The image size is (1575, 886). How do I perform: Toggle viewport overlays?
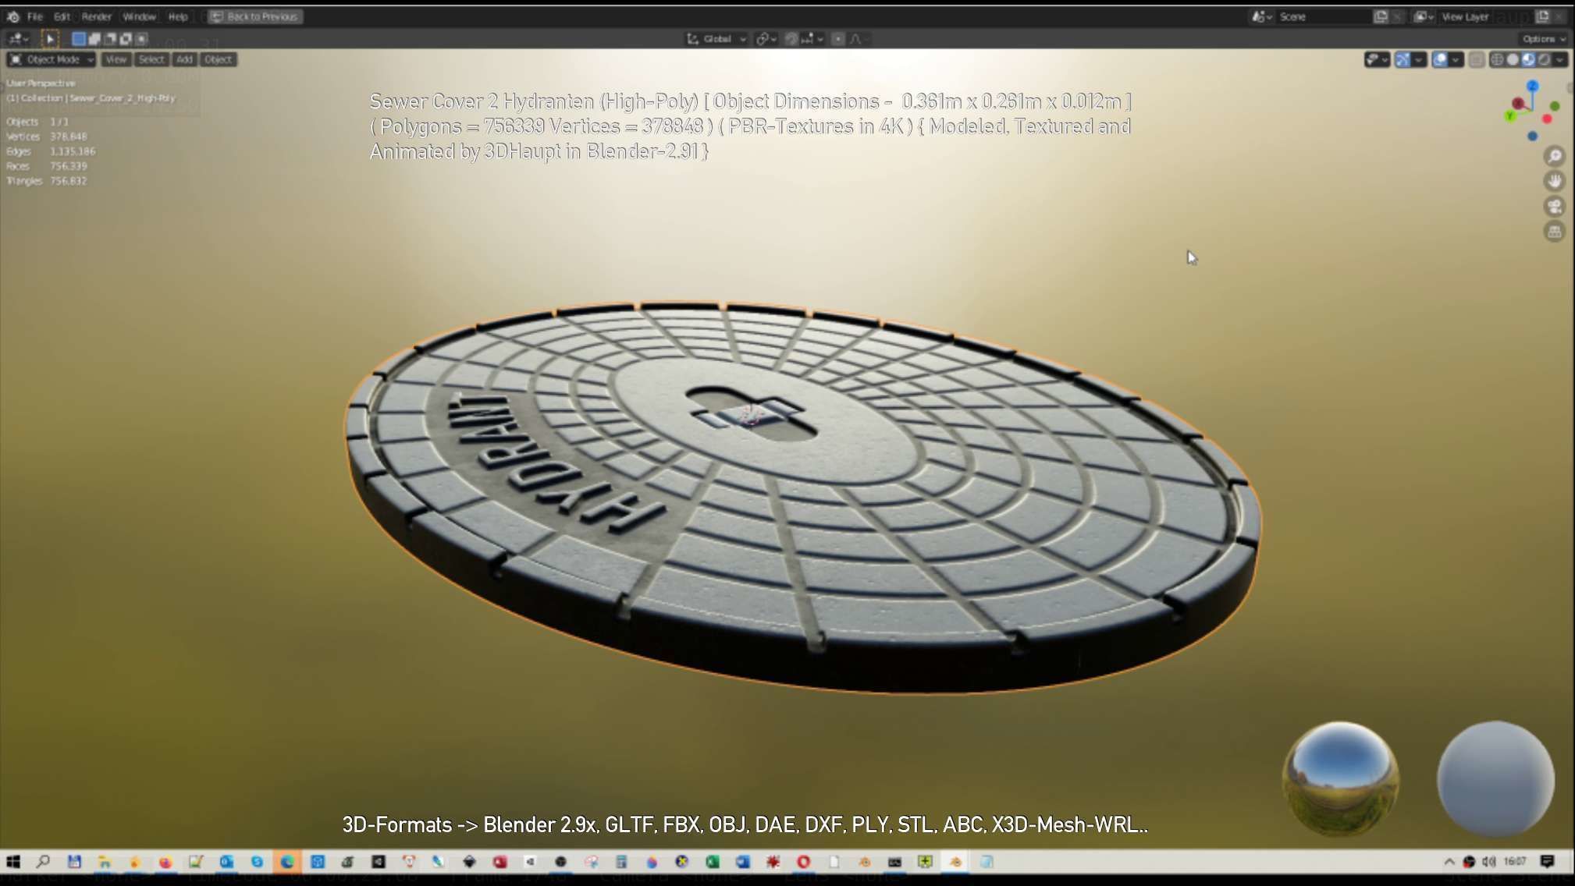click(1440, 59)
